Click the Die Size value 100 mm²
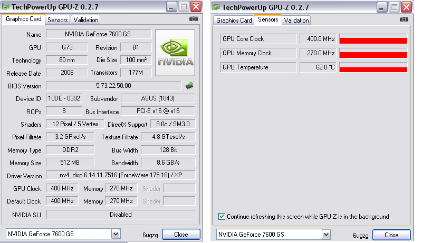Viewport: 422px width, 243px height. pyautogui.click(x=136, y=60)
